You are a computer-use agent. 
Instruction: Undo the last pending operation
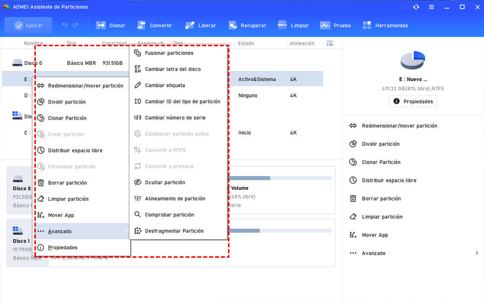click(65, 25)
